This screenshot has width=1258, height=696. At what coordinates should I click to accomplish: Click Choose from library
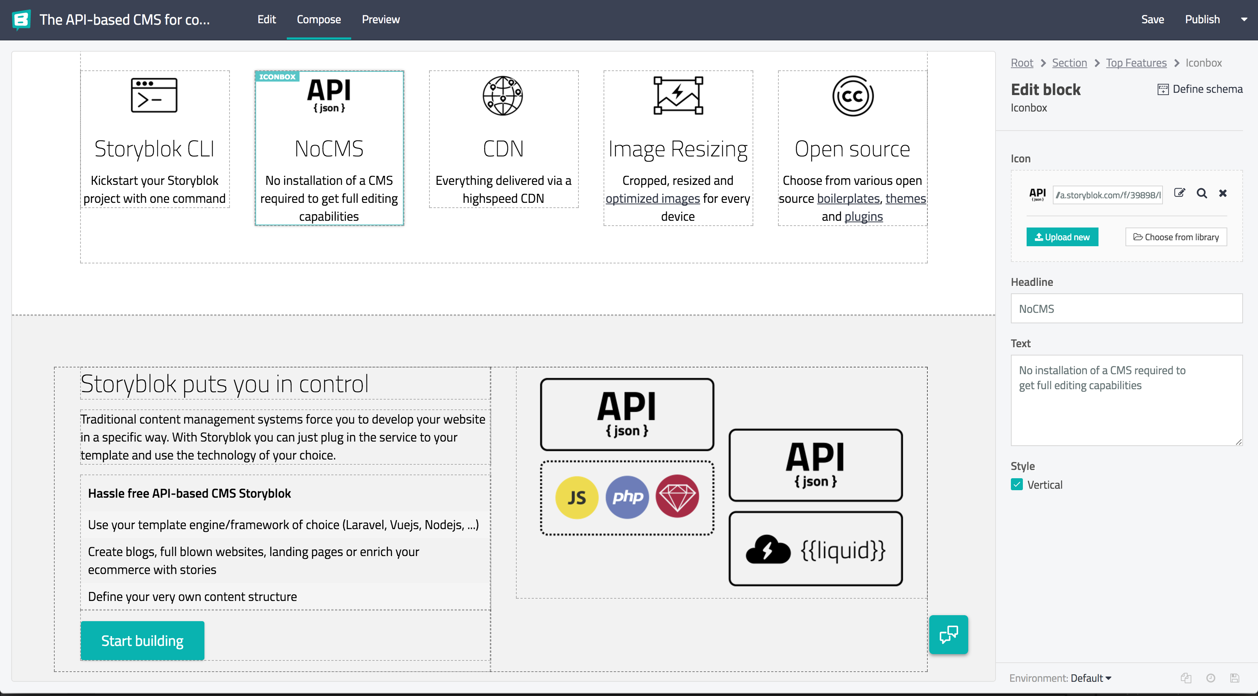coord(1176,237)
